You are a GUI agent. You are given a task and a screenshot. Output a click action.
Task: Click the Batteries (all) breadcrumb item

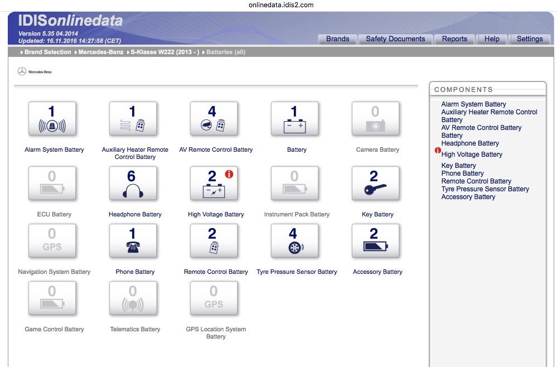[226, 52]
